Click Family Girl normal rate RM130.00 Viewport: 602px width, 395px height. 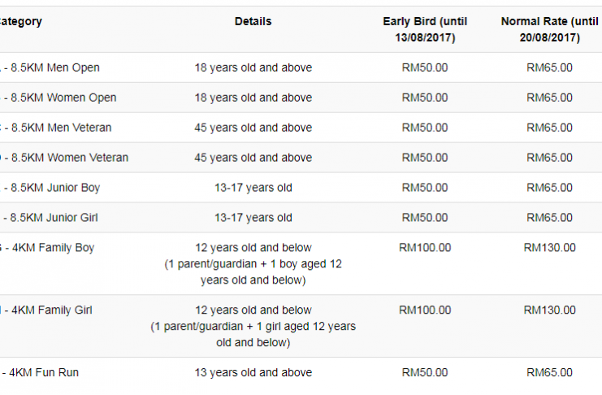pyautogui.click(x=550, y=310)
